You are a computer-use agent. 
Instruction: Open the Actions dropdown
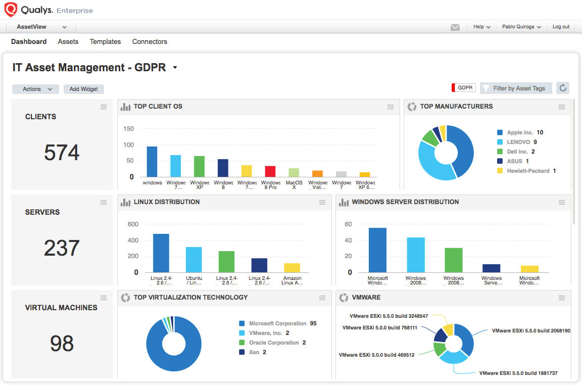tap(36, 89)
